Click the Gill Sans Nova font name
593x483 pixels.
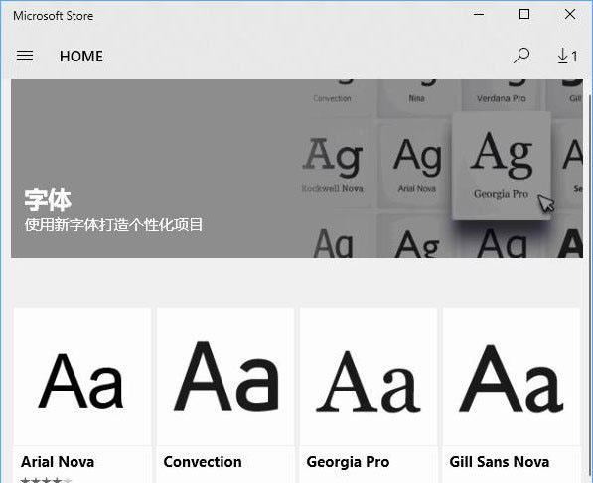(x=500, y=462)
